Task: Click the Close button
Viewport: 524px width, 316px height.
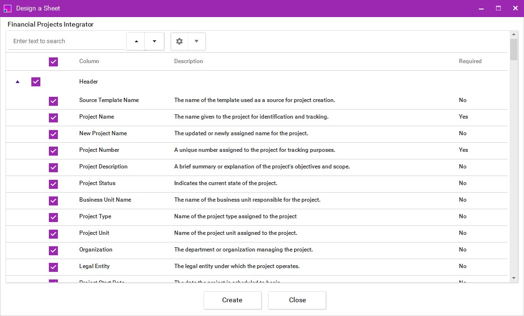Action: coord(297,300)
